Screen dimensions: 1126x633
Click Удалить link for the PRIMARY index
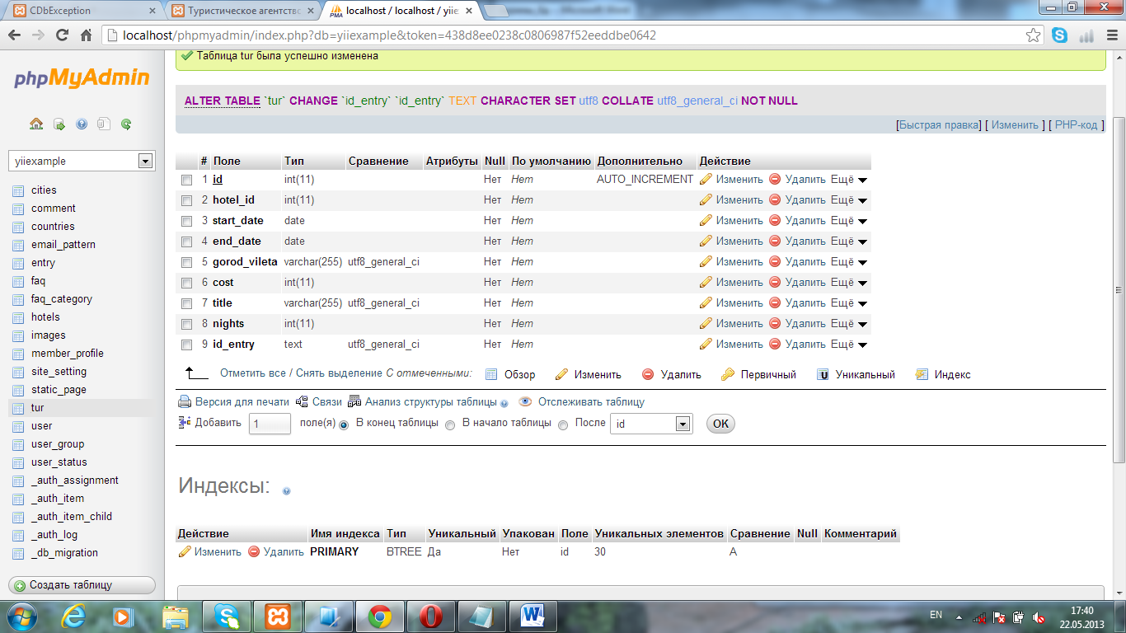(284, 551)
